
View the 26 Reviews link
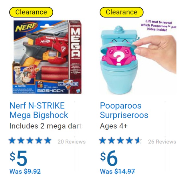pos(162,142)
